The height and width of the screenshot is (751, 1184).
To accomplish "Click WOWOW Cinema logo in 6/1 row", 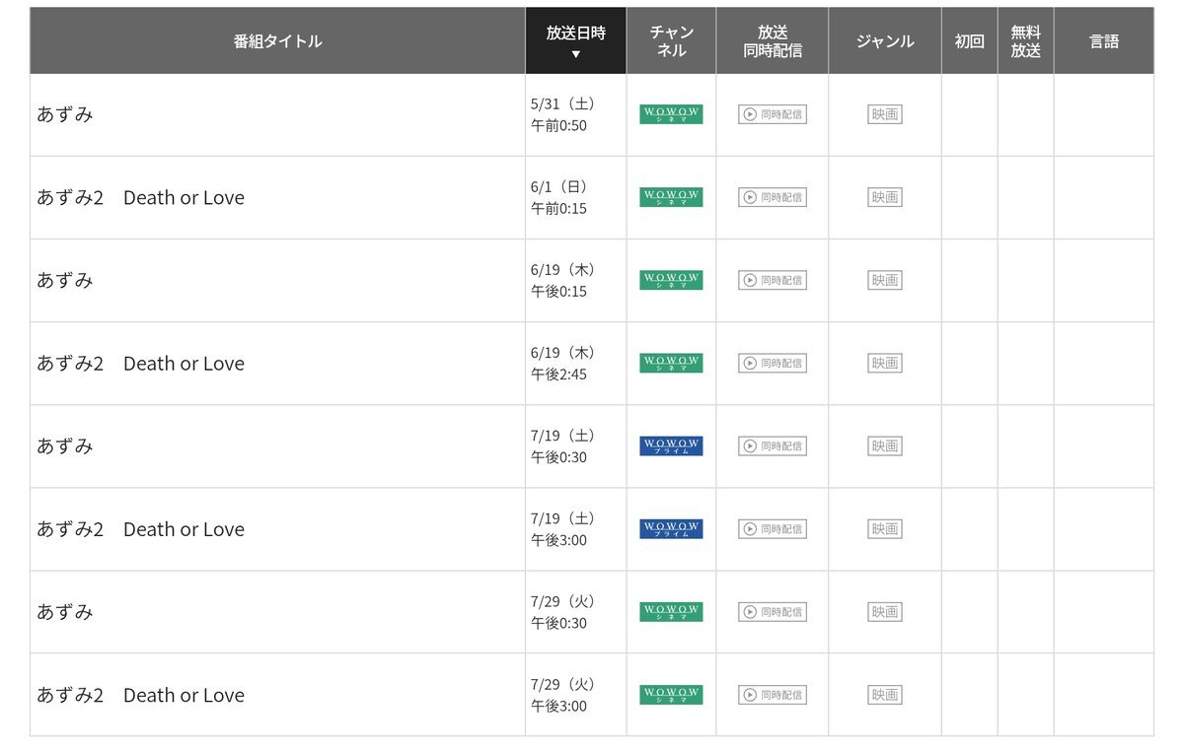I will click(x=671, y=197).
